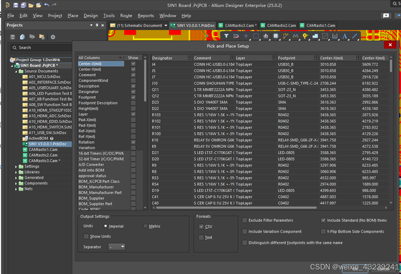
Task: Toggle the CSV format checkbox
Action: tap(201, 226)
